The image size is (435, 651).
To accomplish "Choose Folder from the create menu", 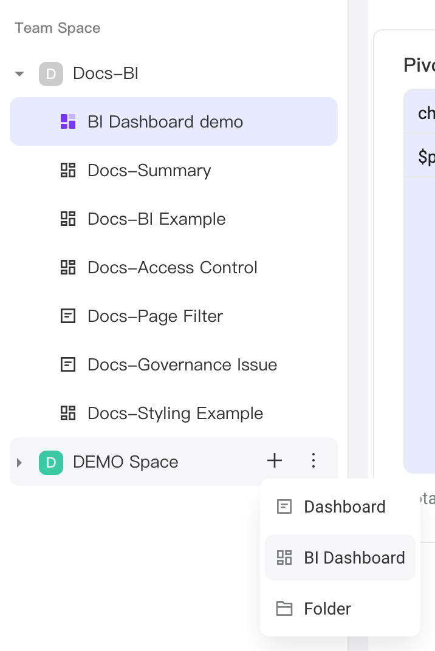I will click(x=340, y=608).
